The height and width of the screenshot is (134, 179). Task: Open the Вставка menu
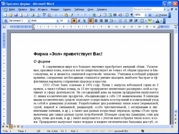pyautogui.click(x=43, y=10)
